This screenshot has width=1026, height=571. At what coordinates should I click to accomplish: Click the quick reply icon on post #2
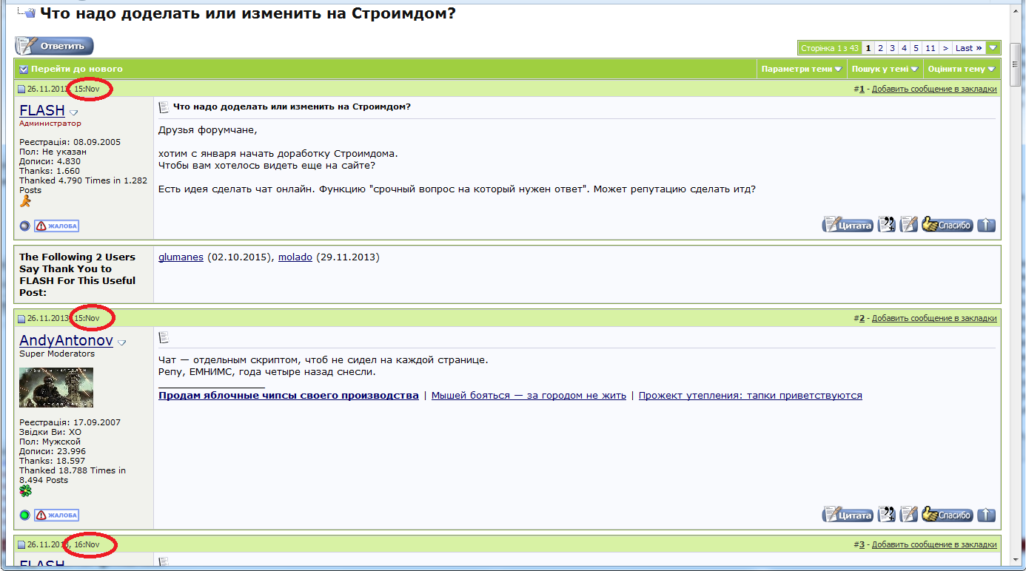point(908,515)
